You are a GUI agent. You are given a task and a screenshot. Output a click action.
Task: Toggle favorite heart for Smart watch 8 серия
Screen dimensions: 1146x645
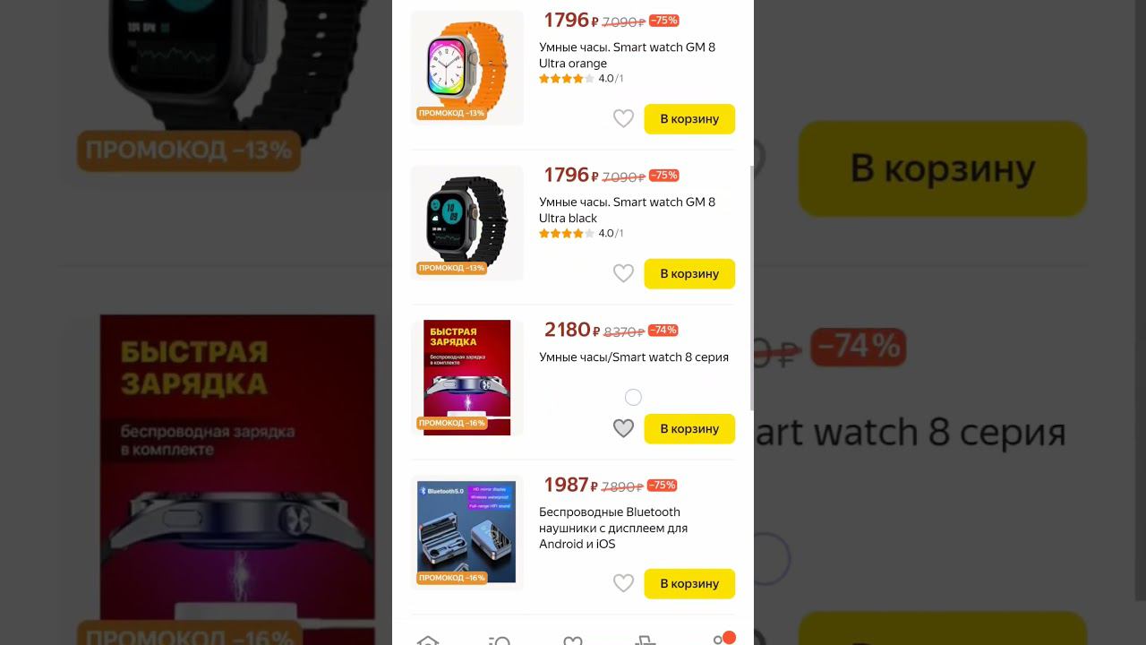[x=623, y=428]
